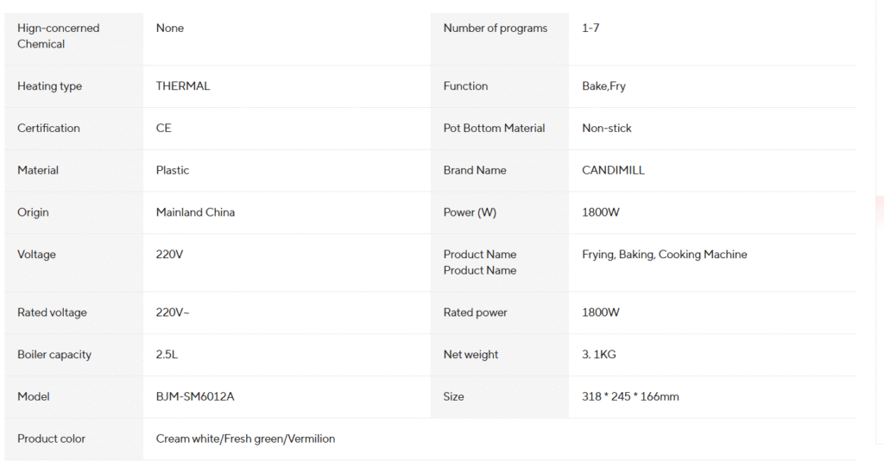
Task: Select model number BJM-SM6012A
Action: click(195, 397)
